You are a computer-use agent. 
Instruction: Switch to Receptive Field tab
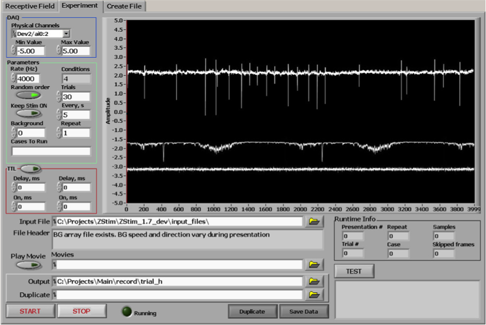30,6
